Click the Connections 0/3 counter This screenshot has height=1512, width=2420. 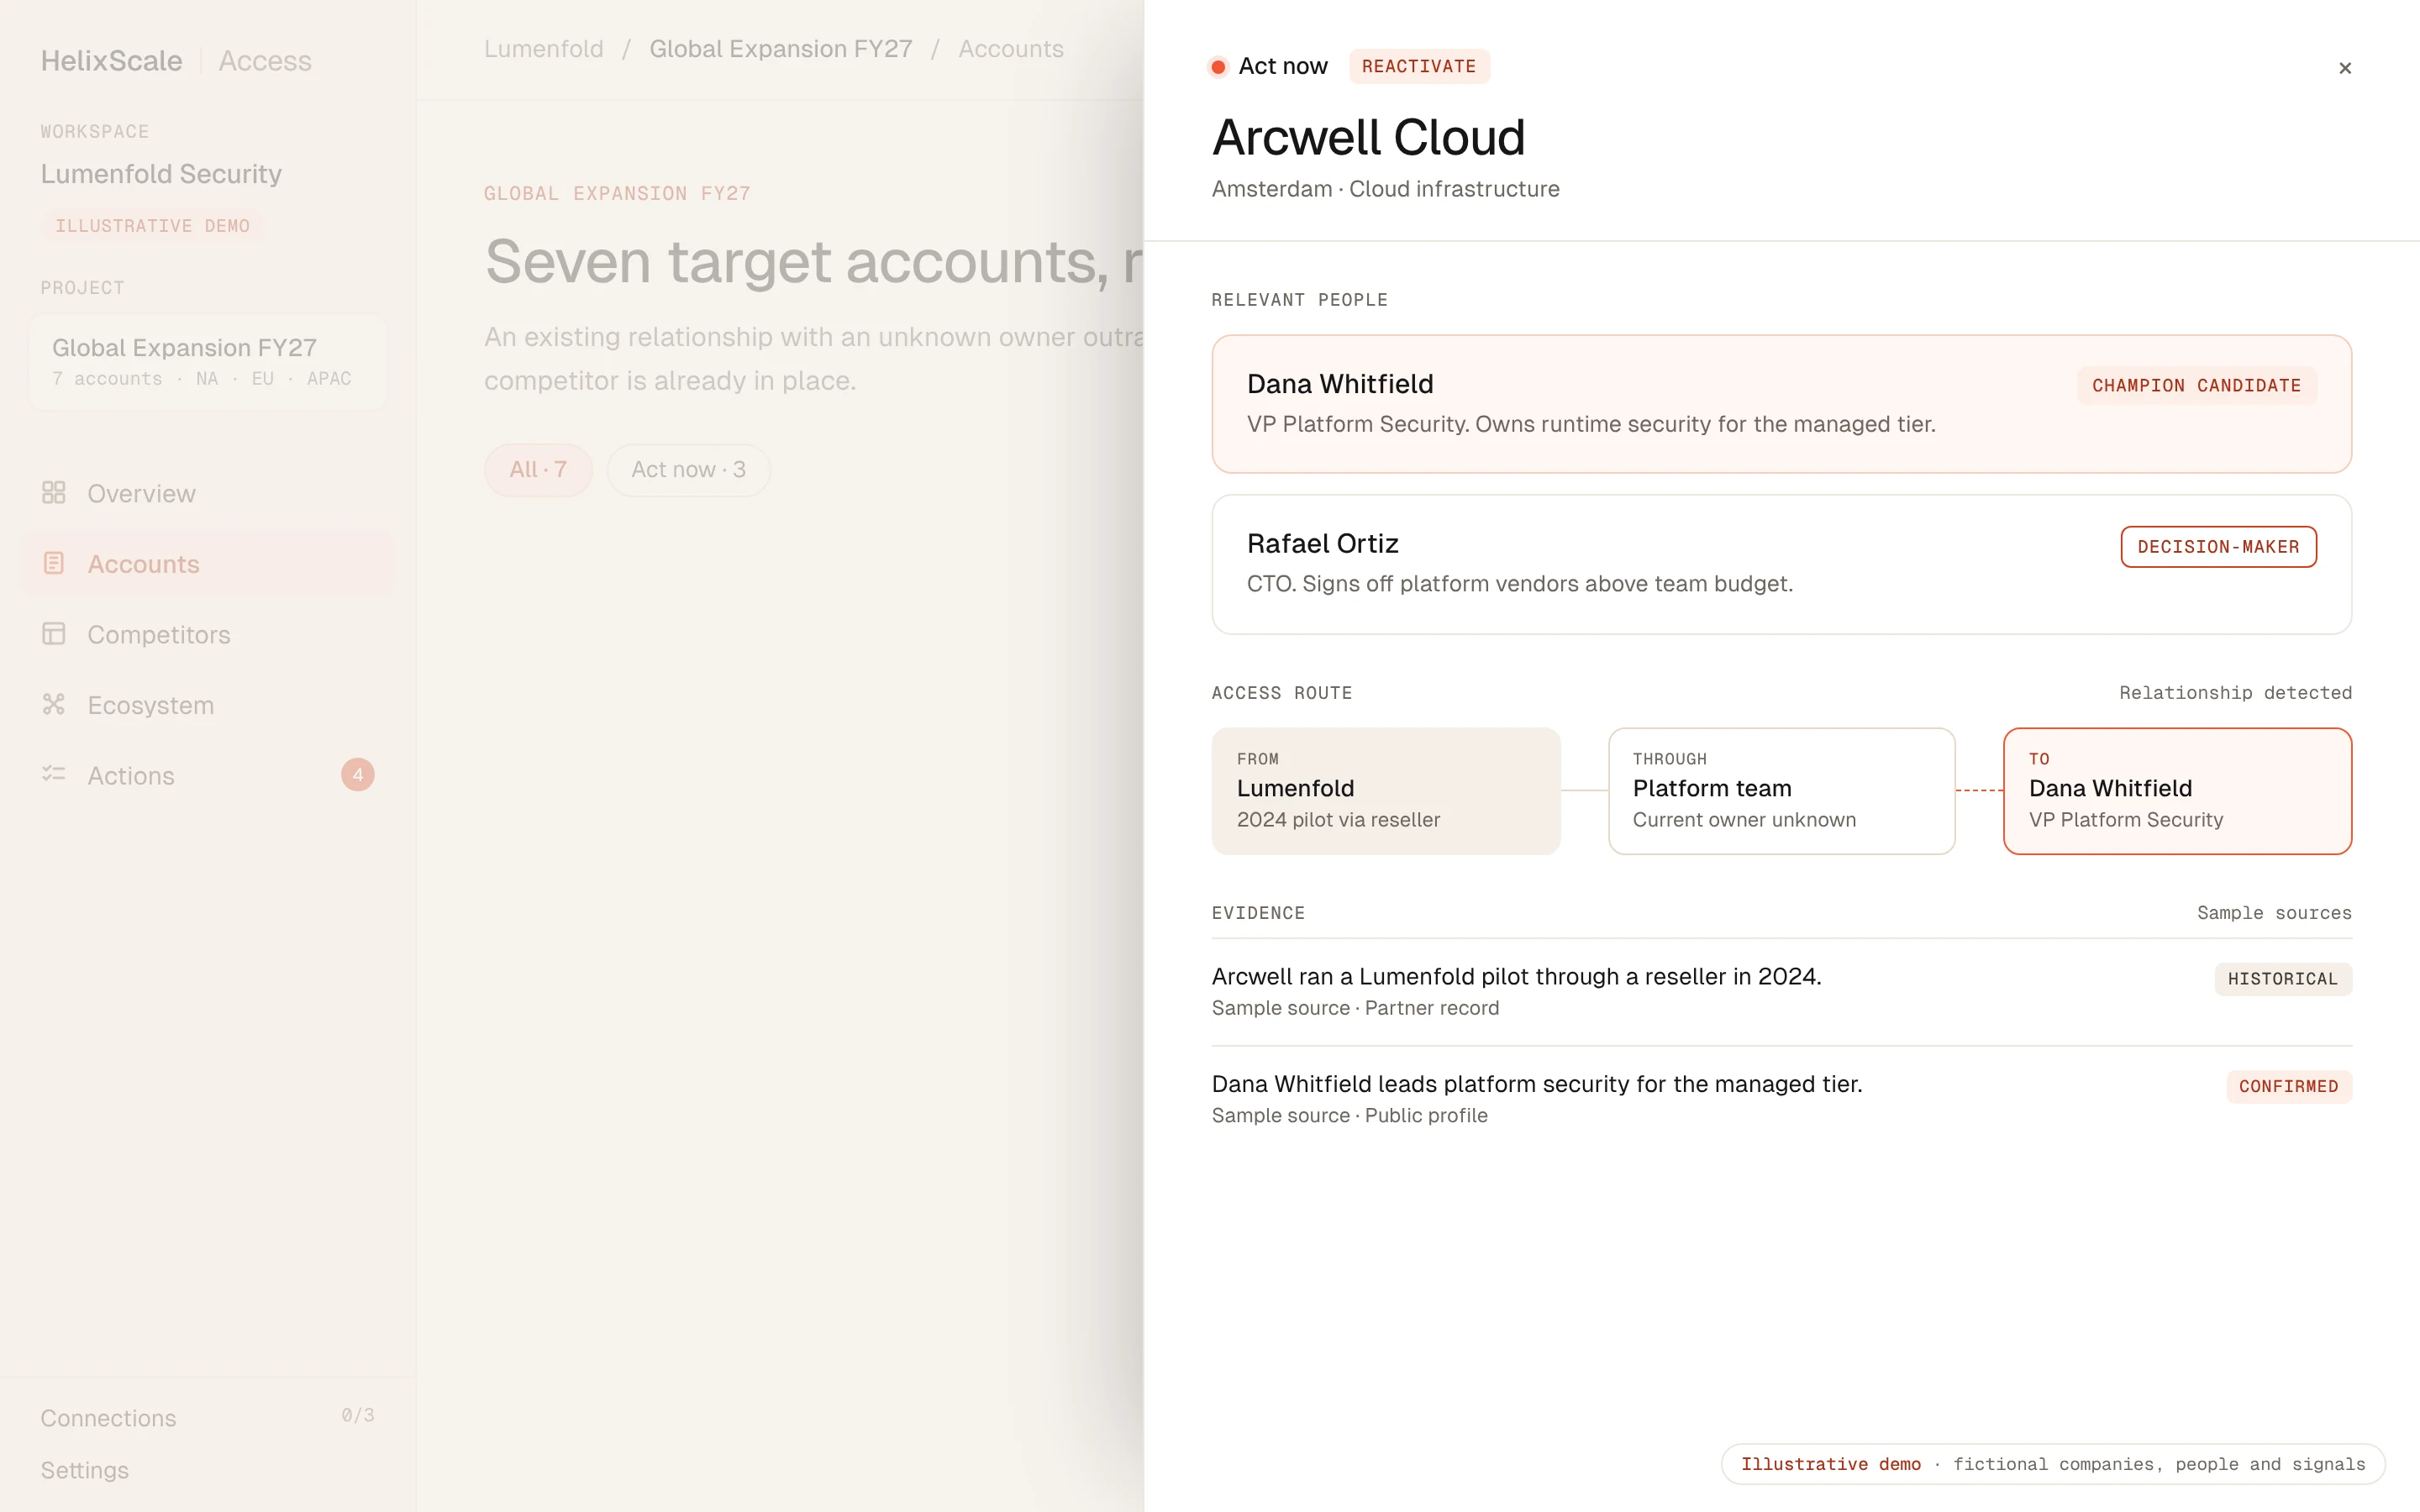[357, 1415]
